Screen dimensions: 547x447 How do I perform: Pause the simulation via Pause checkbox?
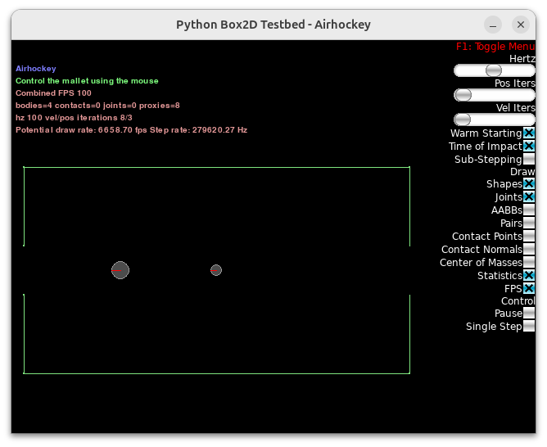click(x=529, y=314)
